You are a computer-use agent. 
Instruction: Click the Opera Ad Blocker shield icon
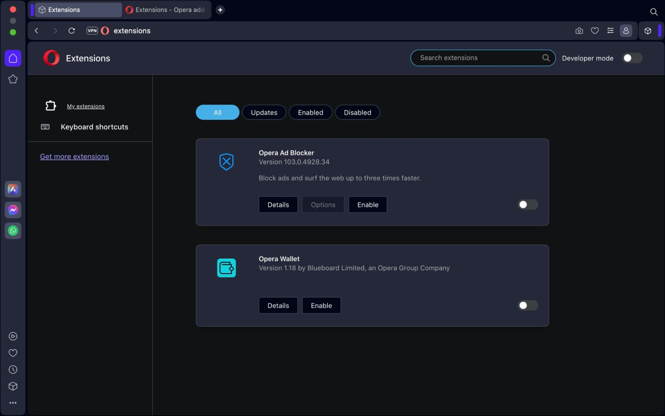click(x=227, y=162)
